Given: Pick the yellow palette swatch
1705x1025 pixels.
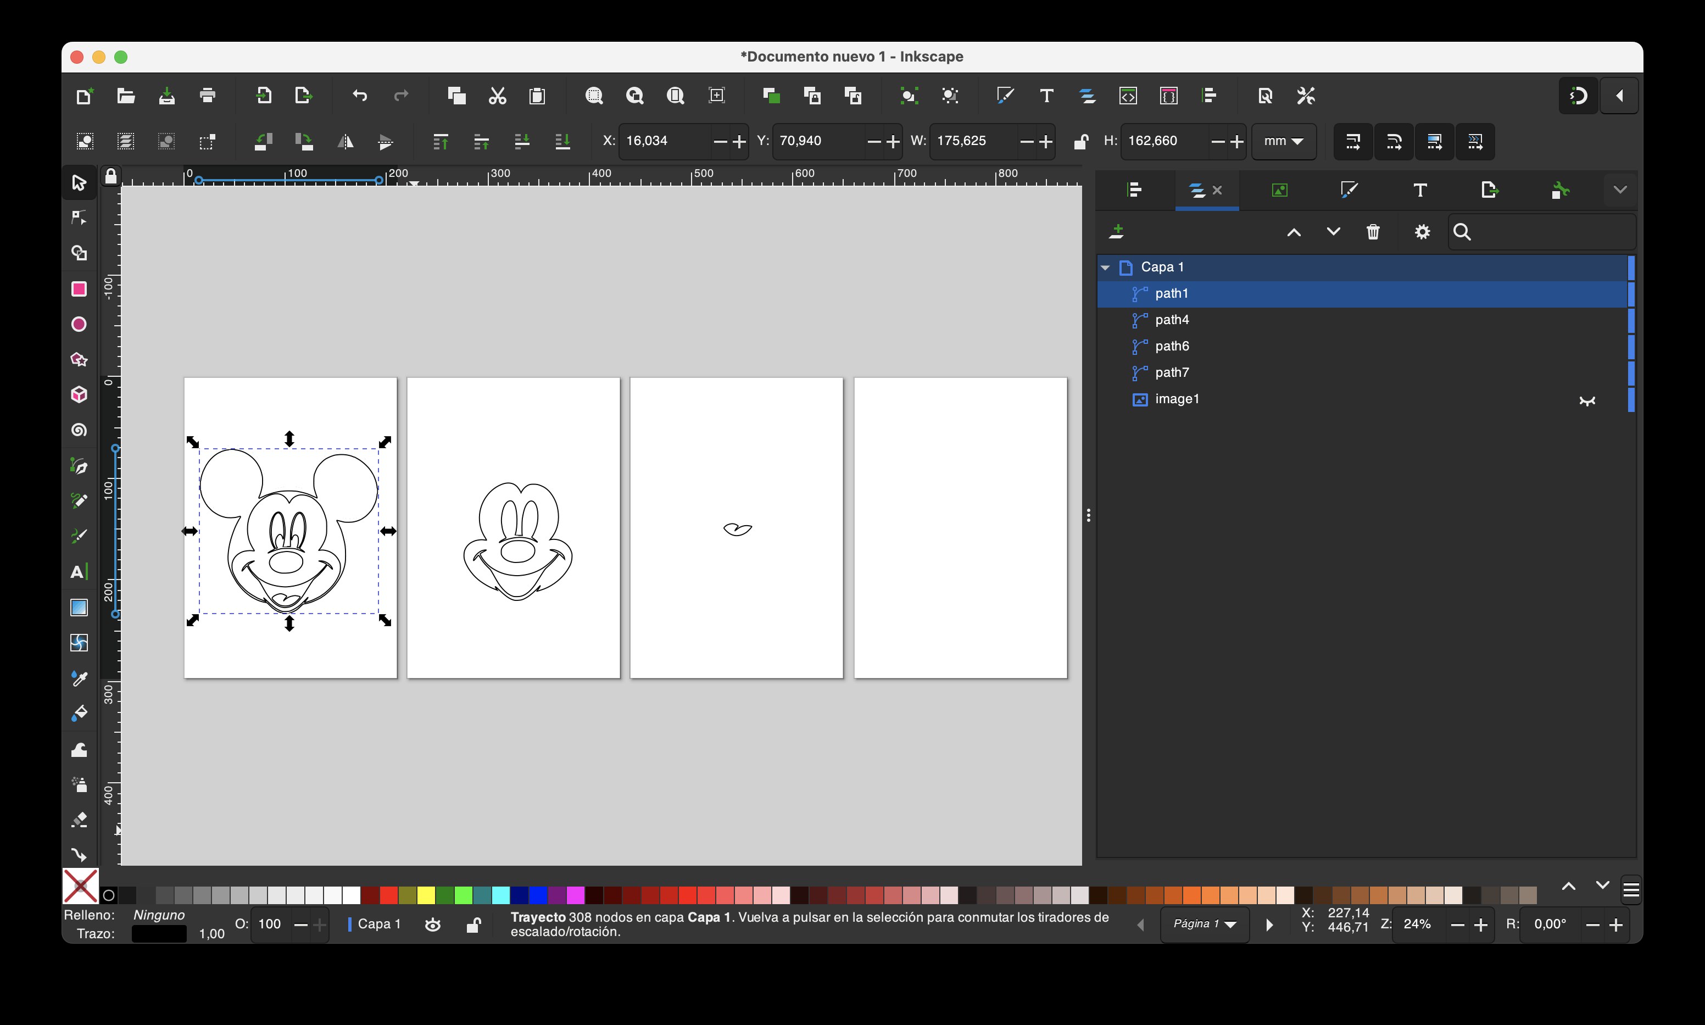Looking at the screenshot, I should pos(426,896).
